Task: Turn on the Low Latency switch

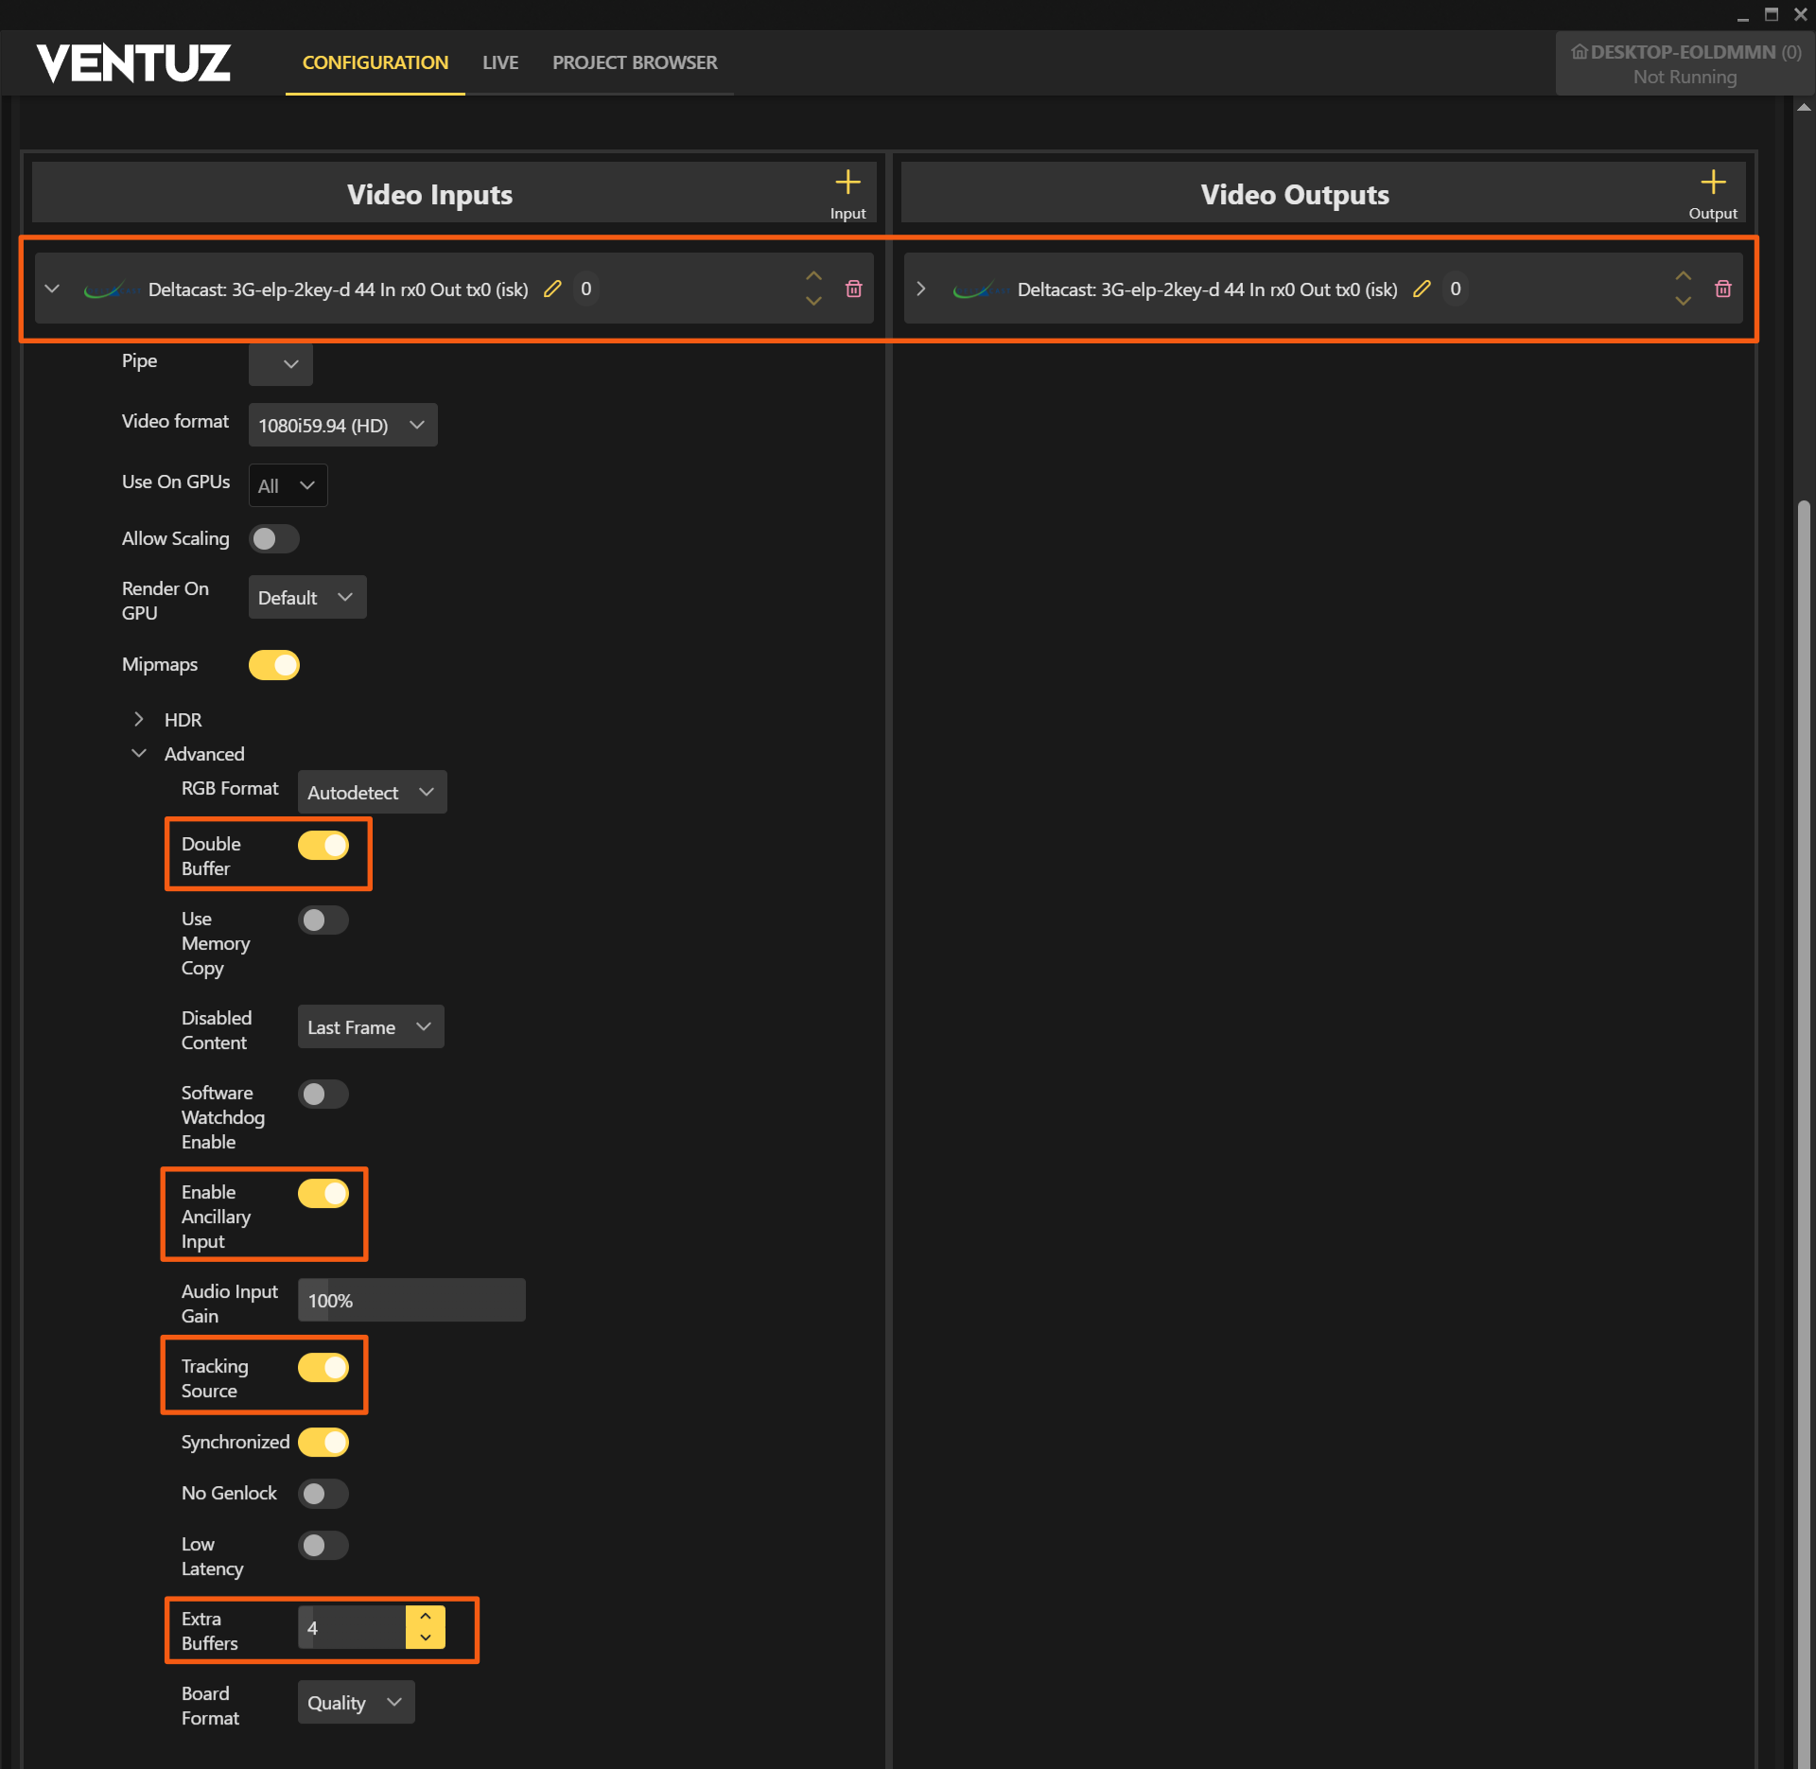Action: 323,1546
